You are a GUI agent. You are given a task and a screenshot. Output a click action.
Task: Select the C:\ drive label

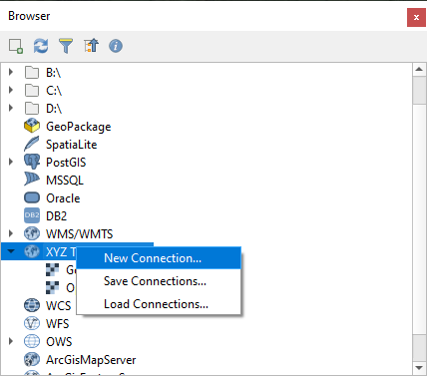pos(54,91)
